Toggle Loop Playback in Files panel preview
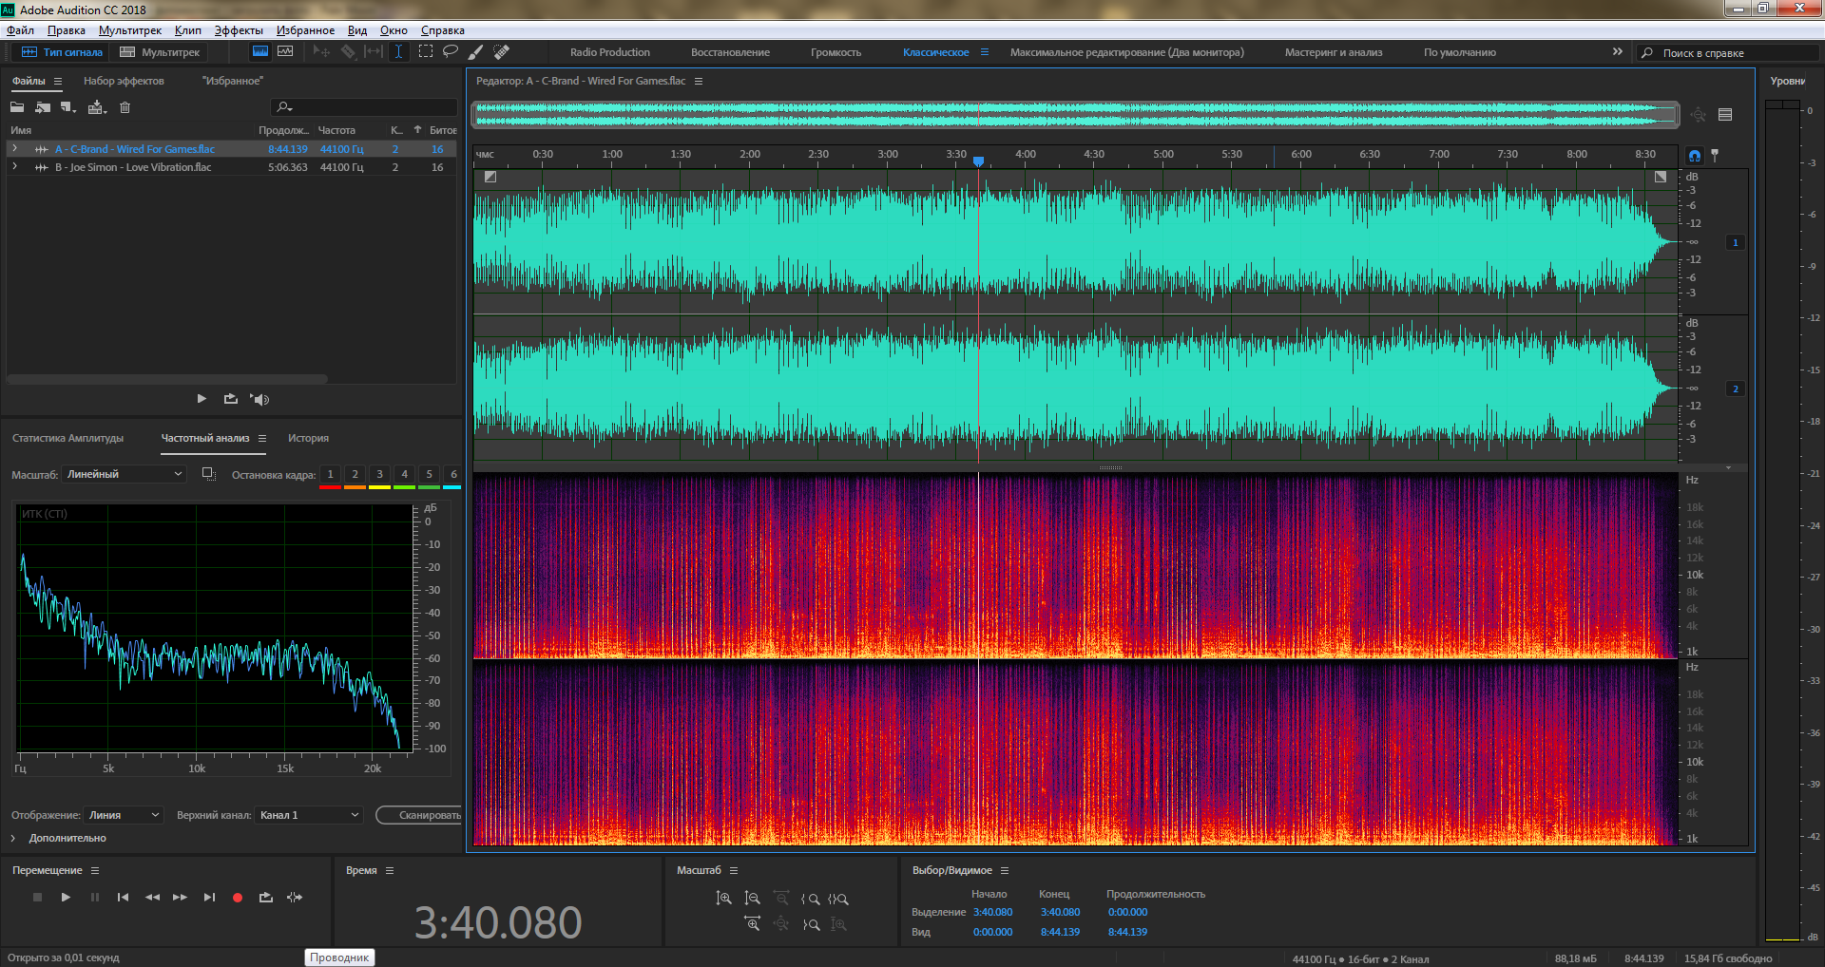 231,399
